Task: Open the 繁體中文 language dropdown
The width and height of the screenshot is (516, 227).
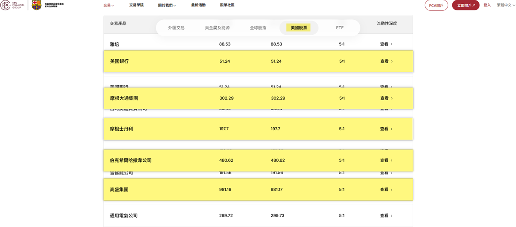Action: coord(506,5)
